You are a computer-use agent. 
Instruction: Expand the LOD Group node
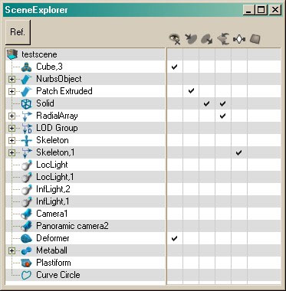(12, 128)
